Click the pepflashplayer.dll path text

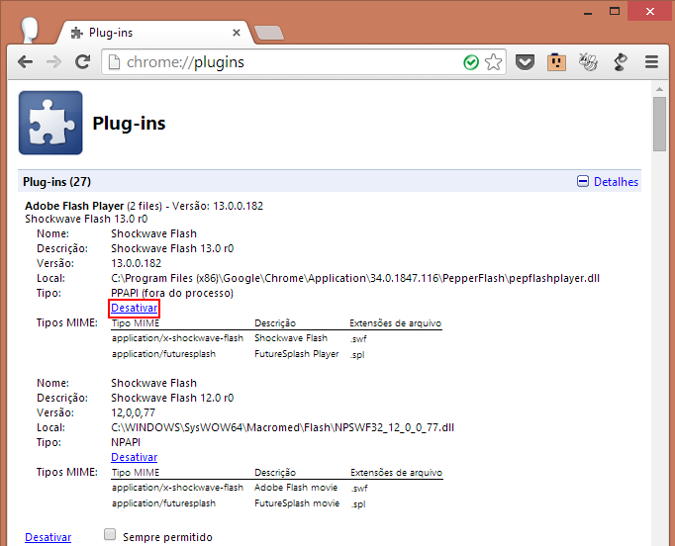click(355, 278)
